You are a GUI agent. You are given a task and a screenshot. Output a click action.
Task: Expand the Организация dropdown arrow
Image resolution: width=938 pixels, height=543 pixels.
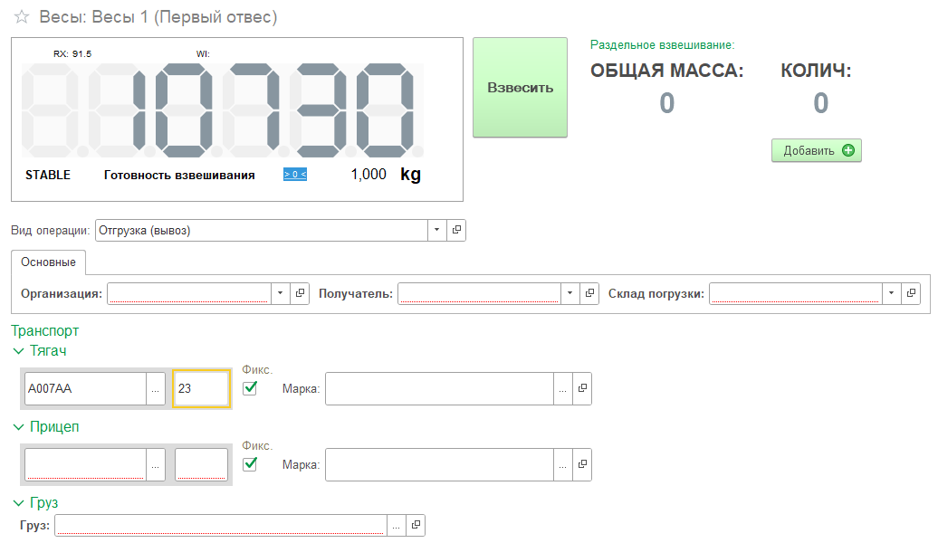tap(281, 293)
